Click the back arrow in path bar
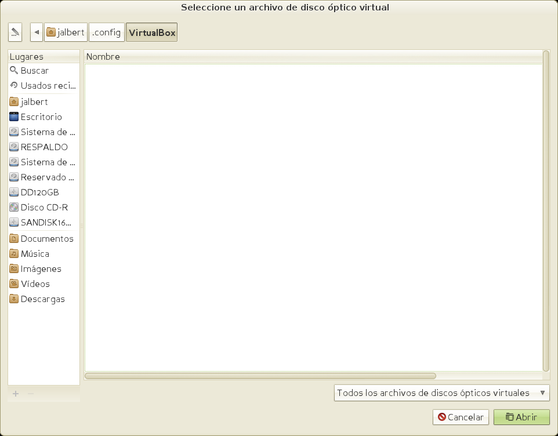This screenshot has width=558, height=436. (x=37, y=32)
